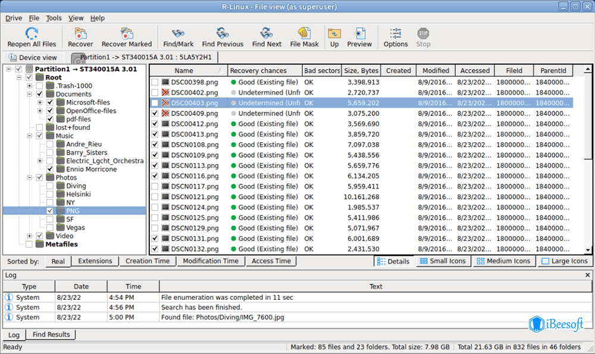Click the deleted-file icon of DSC00402.png
Viewport: 595px width, 354px height.
tap(165, 92)
